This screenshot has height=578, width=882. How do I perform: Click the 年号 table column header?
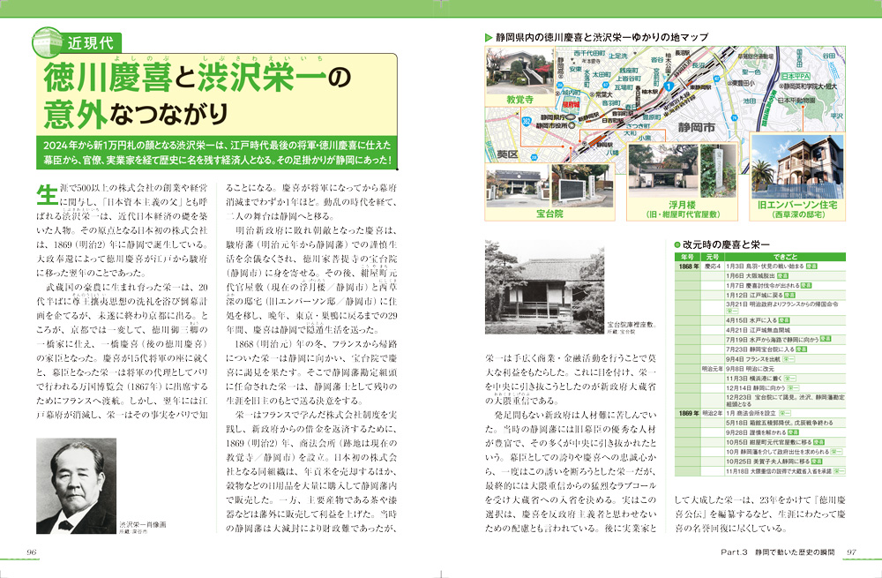click(687, 257)
